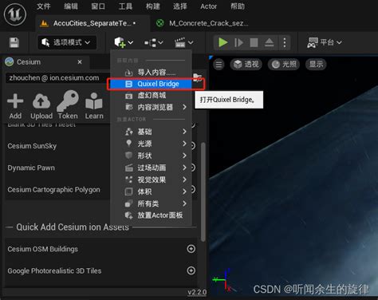Switch to the M_Concrete_Crack_sez... material tab

tap(202, 23)
